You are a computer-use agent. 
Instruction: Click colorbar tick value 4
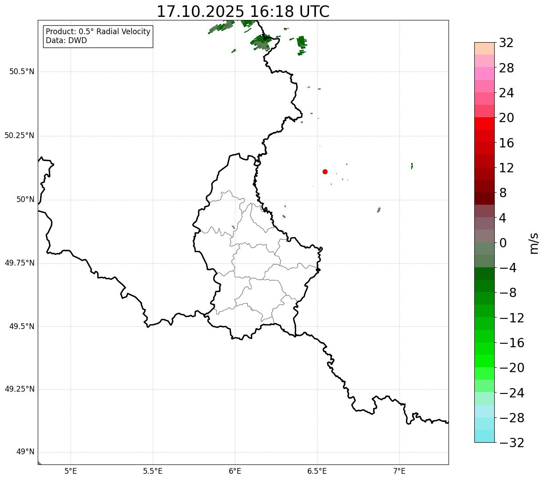pyautogui.click(x=503, y=218)
